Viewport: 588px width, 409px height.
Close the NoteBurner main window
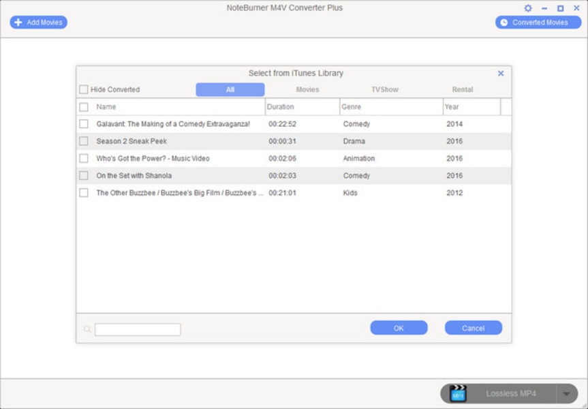click(576, 8)
